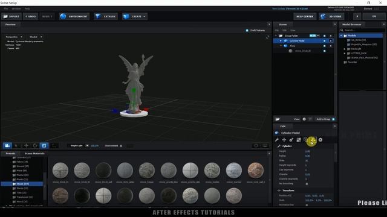Viewport: 387px width, 217px height.
Task: Select the stone_brick material in the Scene tree
Action: click(x=303, y=51)
